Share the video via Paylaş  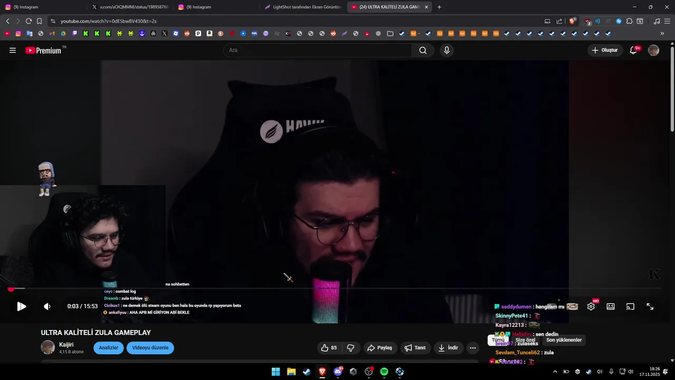coord(380,348)
